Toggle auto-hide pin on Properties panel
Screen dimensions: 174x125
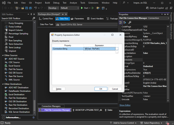165,14
